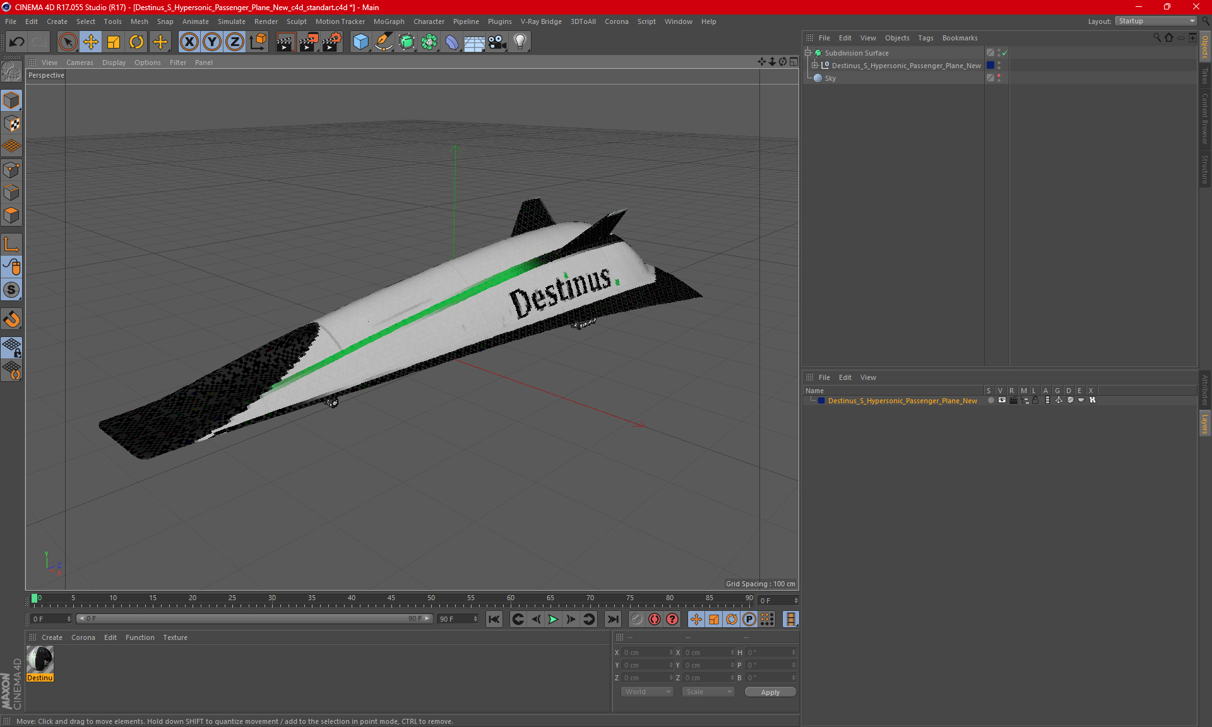Image resolution: width=1212 pixels, height=727 pixels.
Task: Activate the Move tool in top toolbar
Action: coord(91,42)
